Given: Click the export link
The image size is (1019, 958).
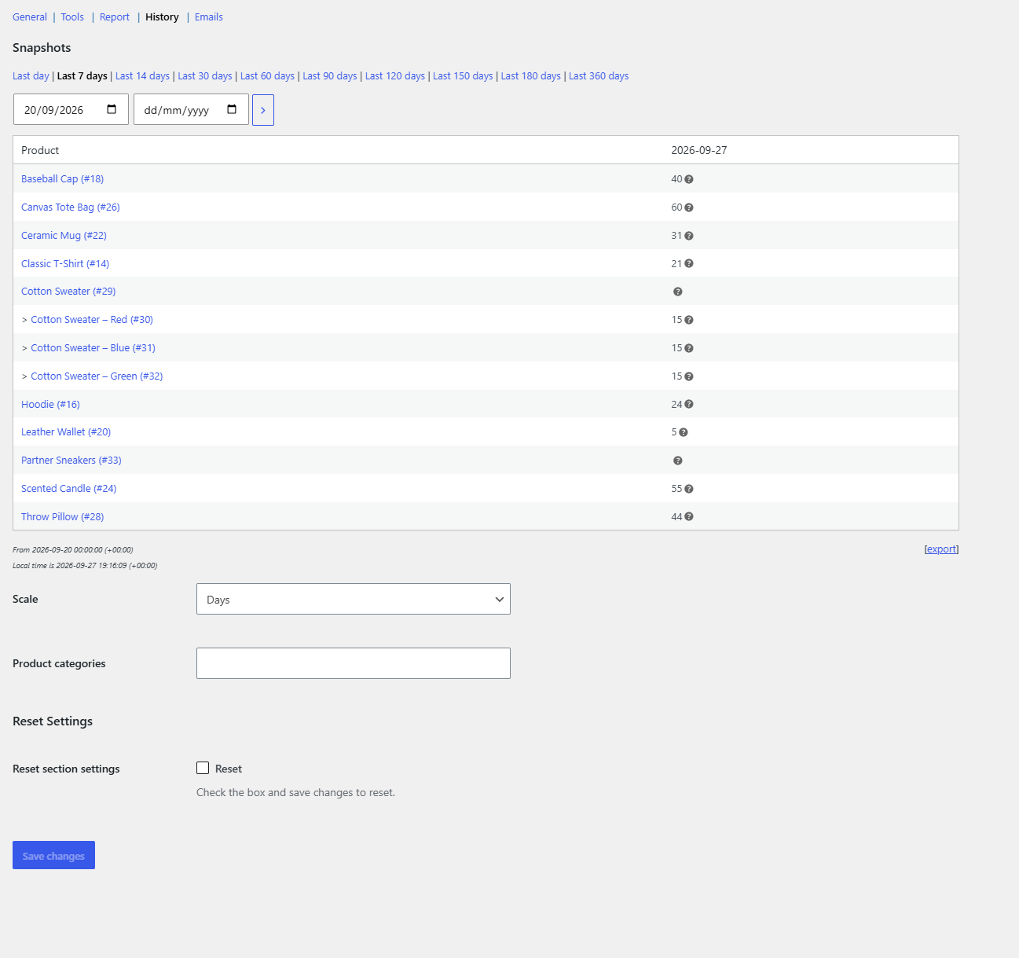Looking at the screenshot, I should coord(941,549).
